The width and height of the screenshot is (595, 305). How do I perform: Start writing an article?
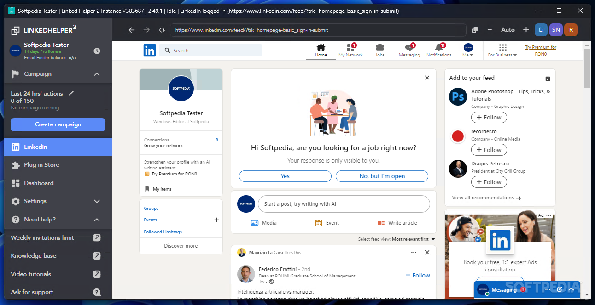pyautogui.click(x=397, y=223)
